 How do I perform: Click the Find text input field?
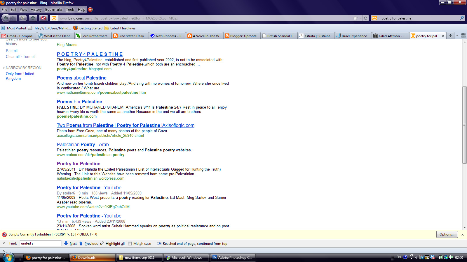click(40, 243)
